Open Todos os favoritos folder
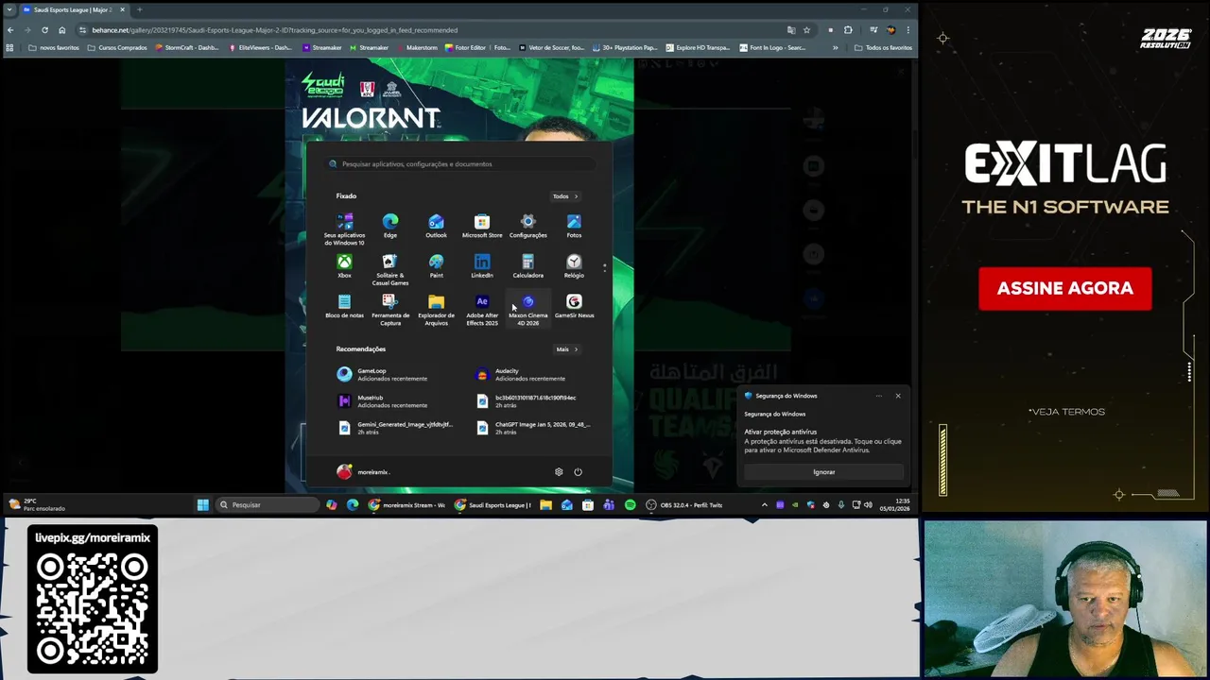Image resolution: width=1210 pixels, height=680 pixels. point(883,47)
